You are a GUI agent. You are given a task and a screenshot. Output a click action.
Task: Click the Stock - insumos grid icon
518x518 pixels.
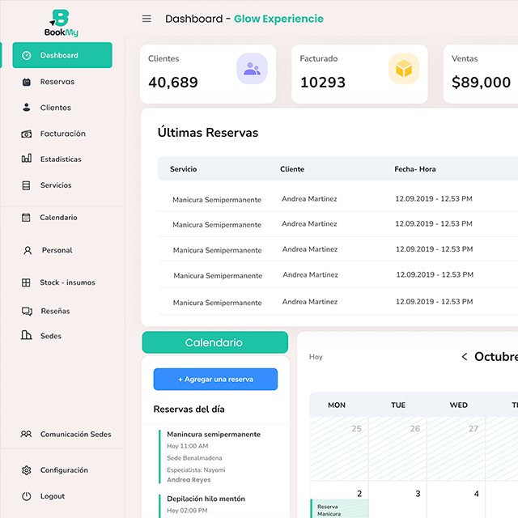point(26,282)
